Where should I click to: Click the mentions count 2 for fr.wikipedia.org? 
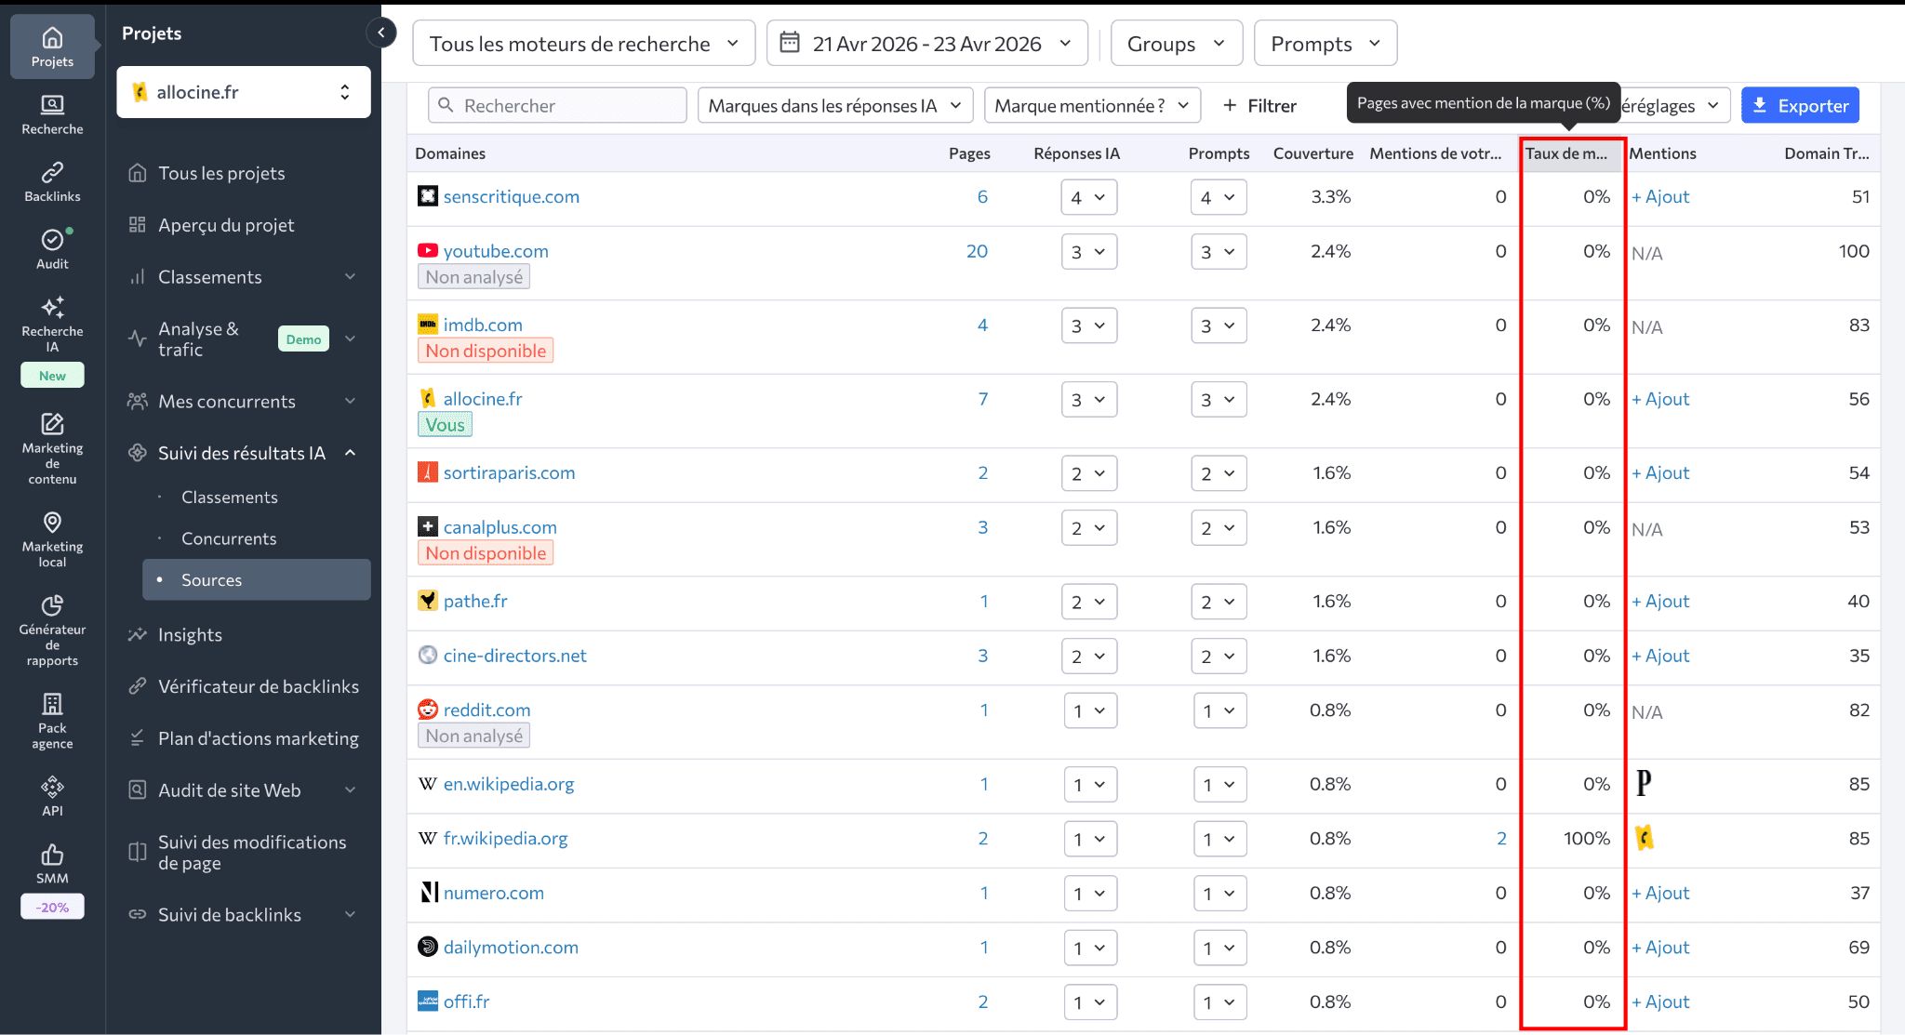point(1500,838)
